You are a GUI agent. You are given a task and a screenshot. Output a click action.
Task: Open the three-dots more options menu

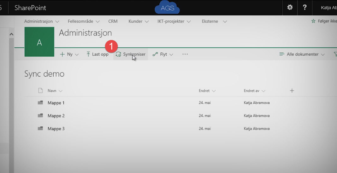tap(185, 54)
